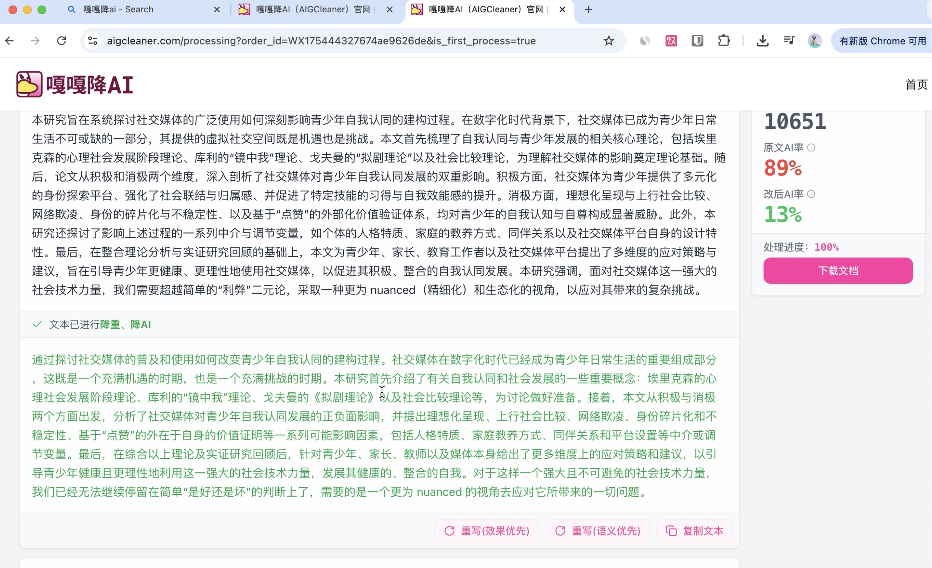932x568 pixels.
Task: Click the 文本已进行降重、降AI status line
Action: click(x=100, y=324)
